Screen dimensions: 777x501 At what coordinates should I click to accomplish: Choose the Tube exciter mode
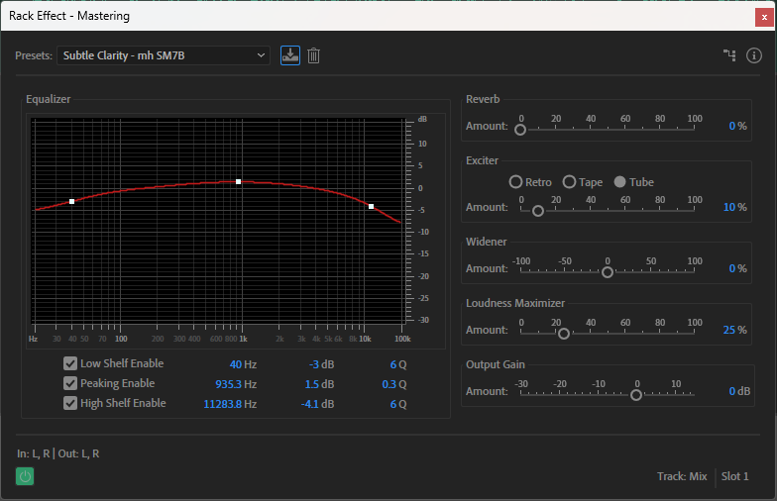(x=620, y=182)
